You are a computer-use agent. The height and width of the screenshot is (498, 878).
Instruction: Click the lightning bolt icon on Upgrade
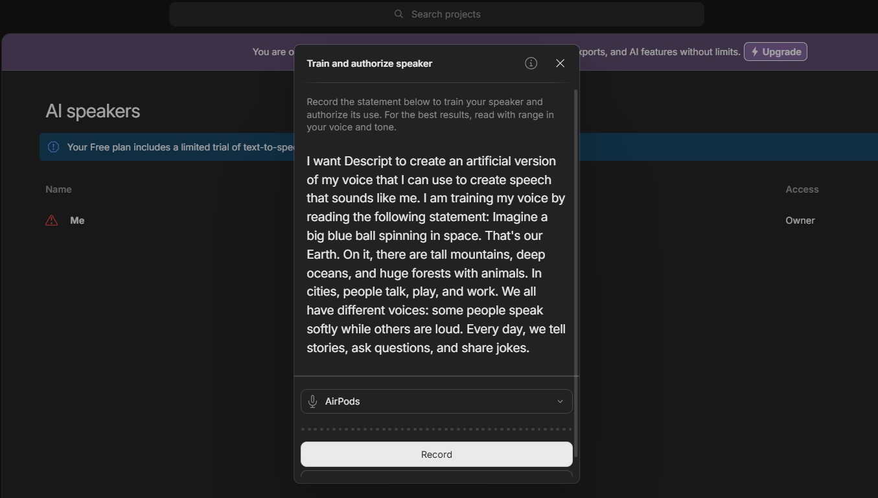tap(755, 52)
